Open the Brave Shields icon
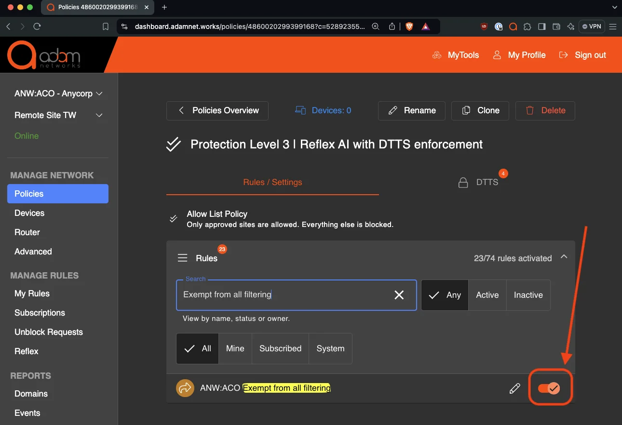 tap(409, 27)
